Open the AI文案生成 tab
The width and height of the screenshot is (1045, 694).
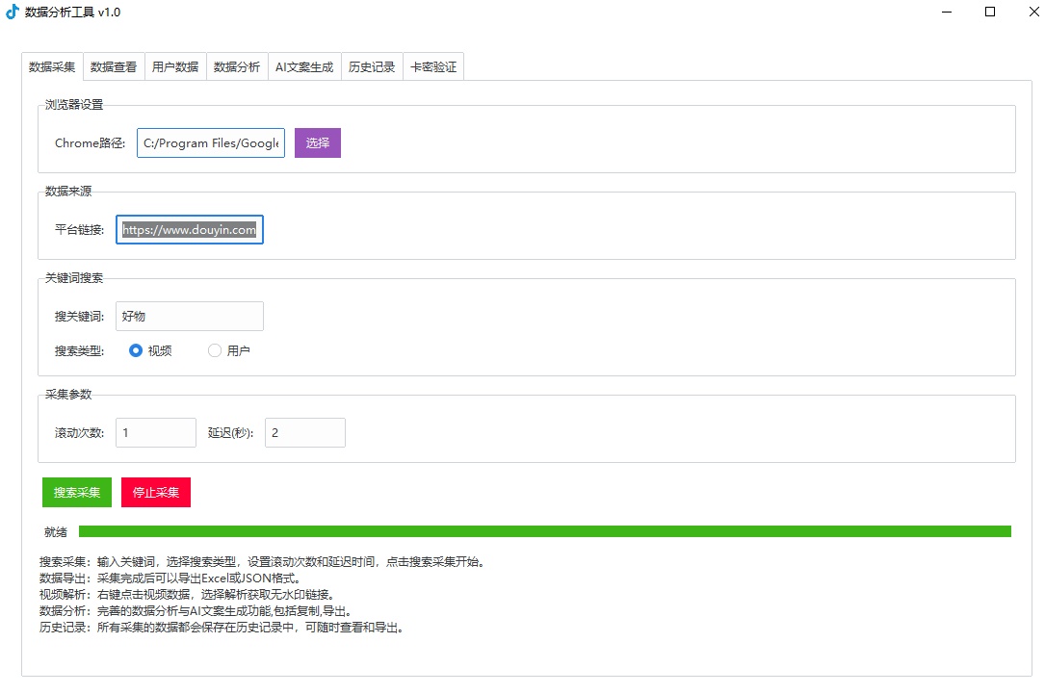pyautogui.click(x=304, y=67)
